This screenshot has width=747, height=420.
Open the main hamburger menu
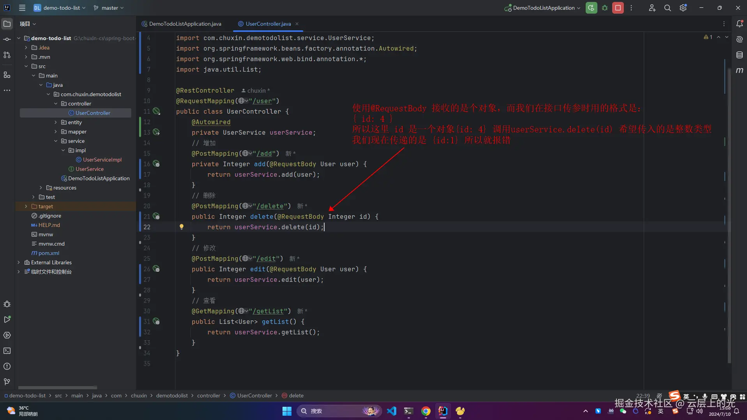click(x=22, y=8)
